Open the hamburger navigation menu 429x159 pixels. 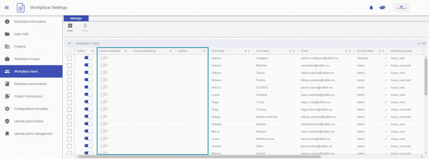tap(7, 8)
